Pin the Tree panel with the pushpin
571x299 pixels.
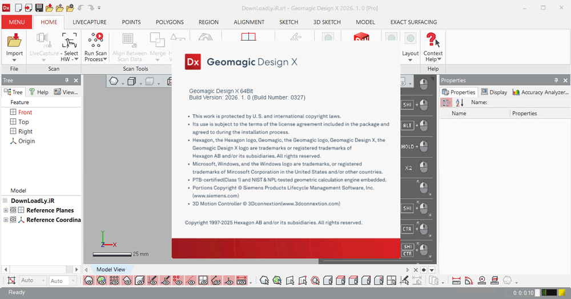67,80
